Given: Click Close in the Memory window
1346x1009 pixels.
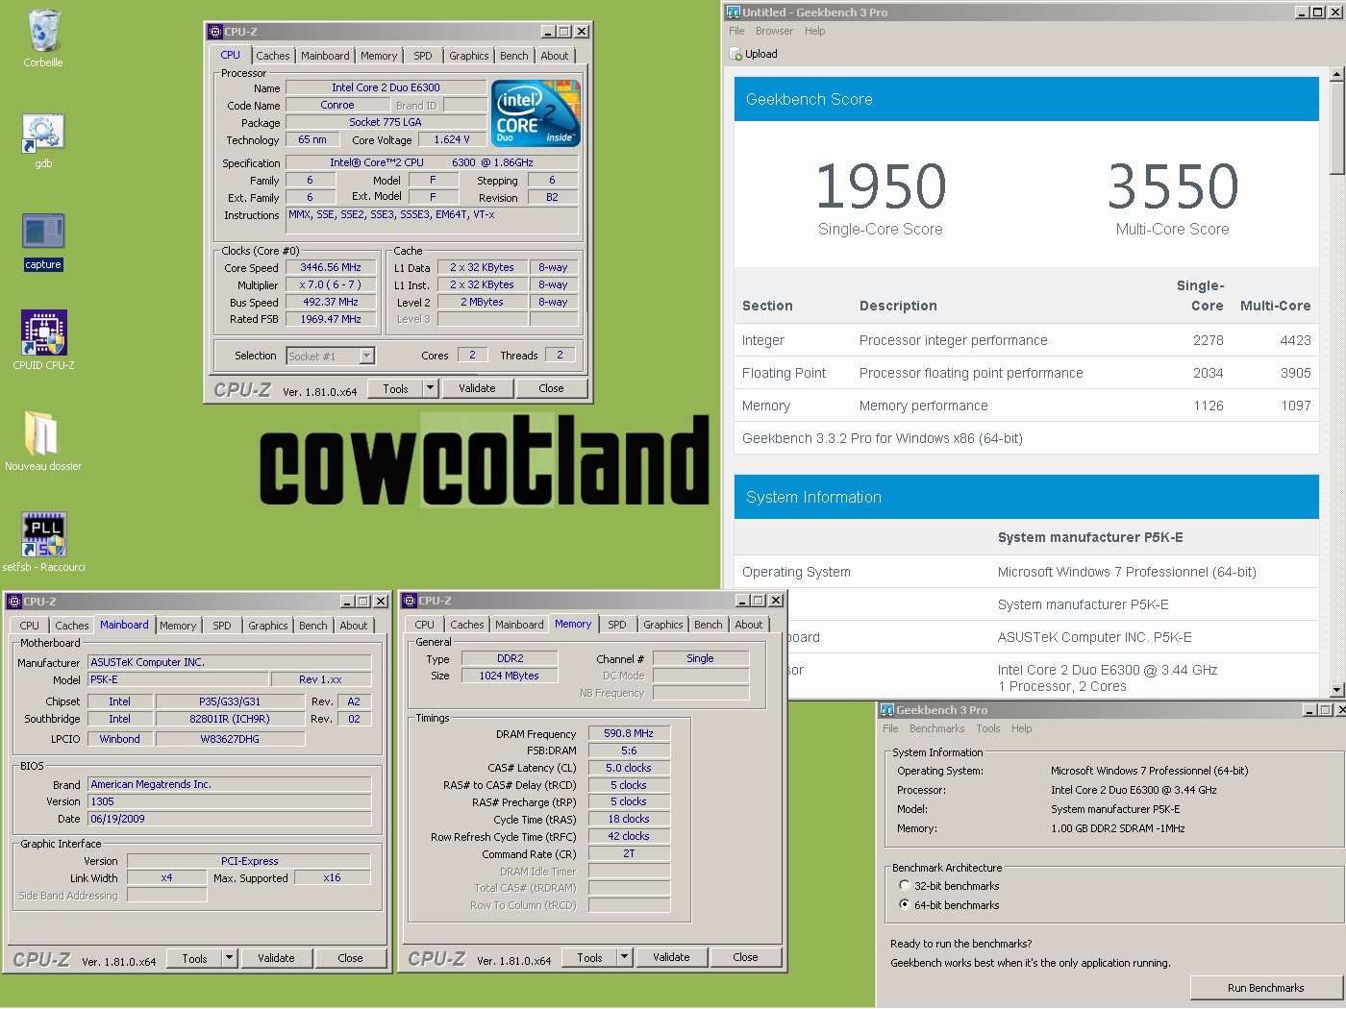Looking at the screenshot, I should pos(745,958).
